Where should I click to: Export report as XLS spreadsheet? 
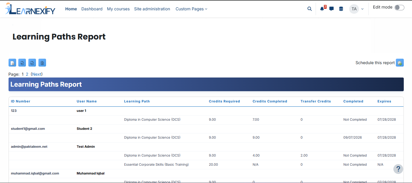click(x=32, y=63)
